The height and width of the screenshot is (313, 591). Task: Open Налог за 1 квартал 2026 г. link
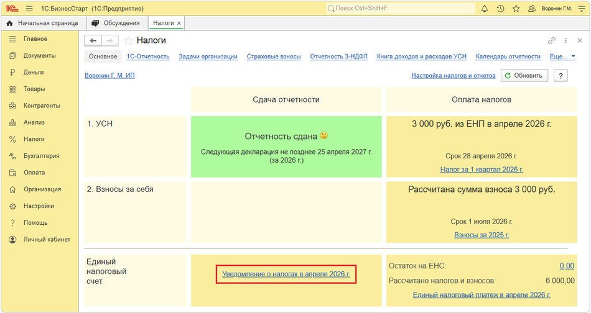482,170
